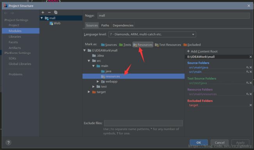This screenshot has width=254, height=150.
Task: Focus the Exclude files field
Action: click(x=143, y=123)
